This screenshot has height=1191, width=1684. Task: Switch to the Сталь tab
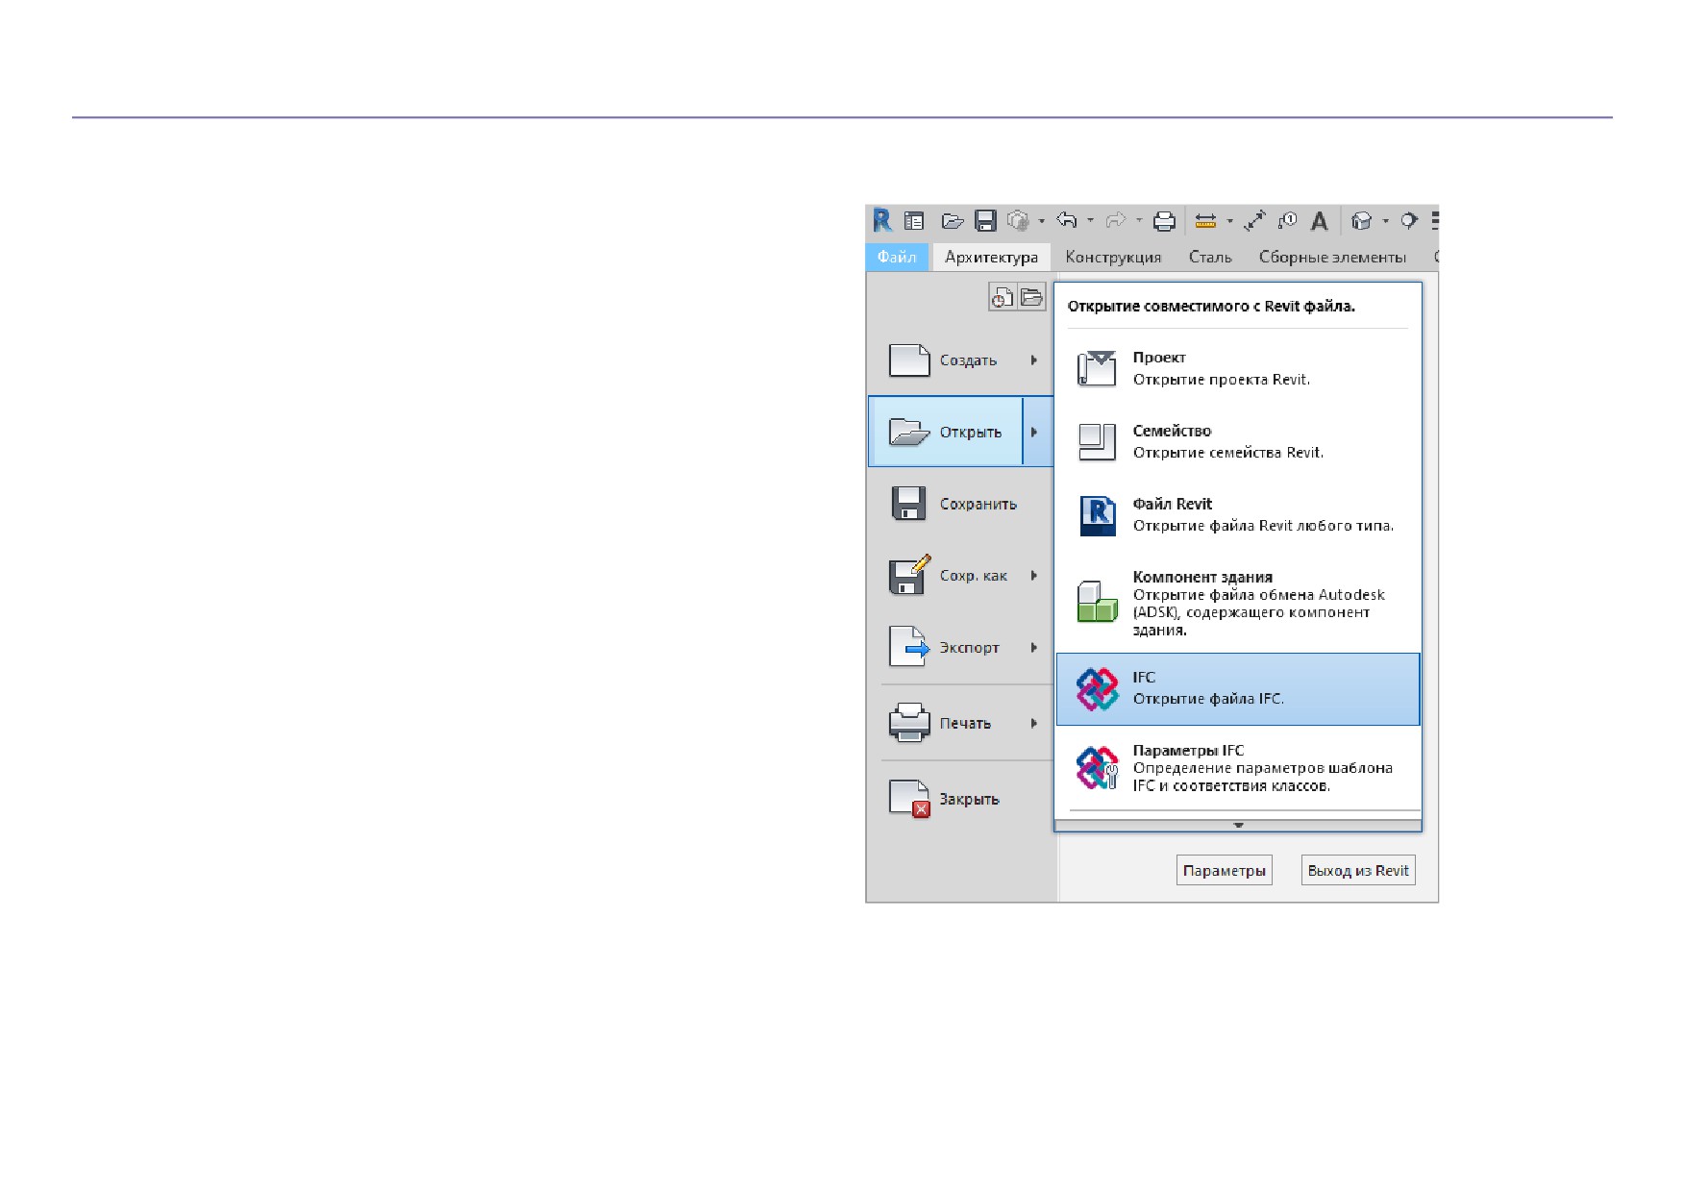[1210, 257]
